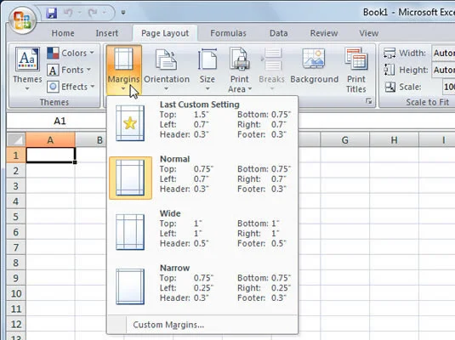455x340 pixels.
Task: Select the Wide margins preset
Action: click(x=202, y=229)
